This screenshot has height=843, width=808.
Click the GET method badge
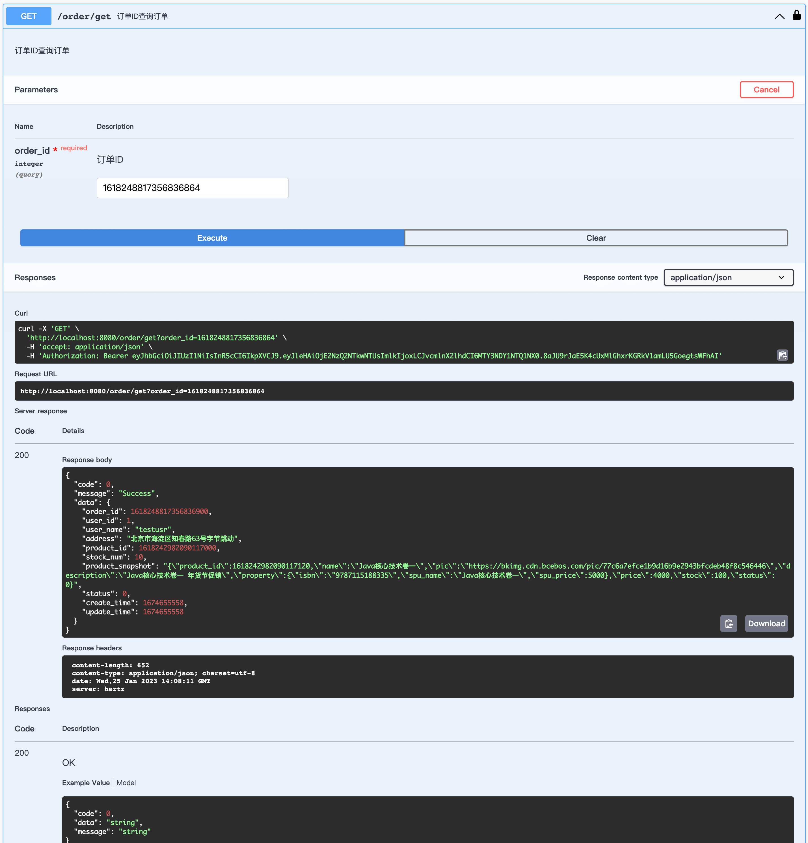click(x=29, y=16)
